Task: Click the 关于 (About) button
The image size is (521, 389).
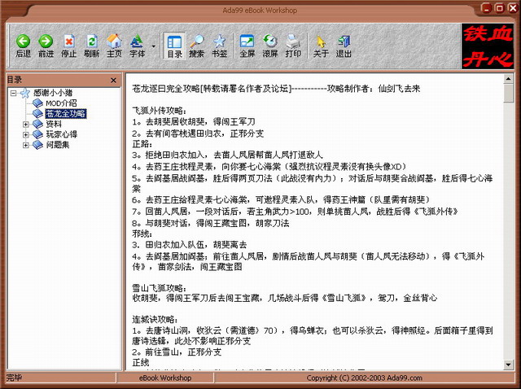Action: click(x=321, y=46)
